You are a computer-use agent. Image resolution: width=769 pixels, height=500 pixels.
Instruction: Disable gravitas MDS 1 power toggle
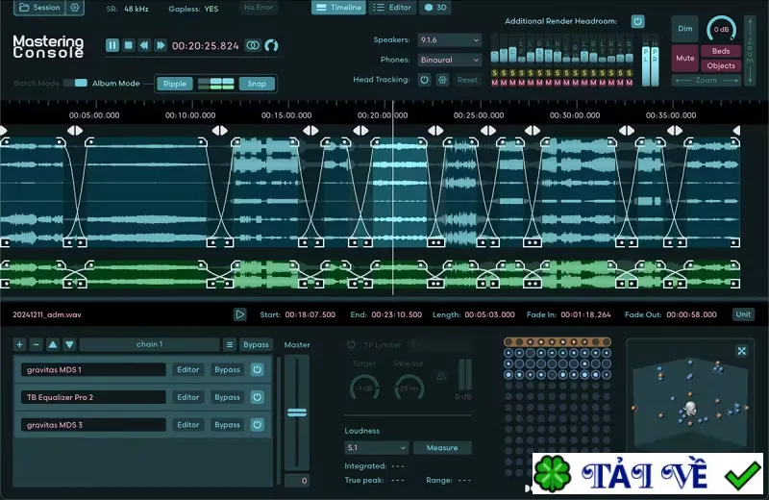click(257, 369)
